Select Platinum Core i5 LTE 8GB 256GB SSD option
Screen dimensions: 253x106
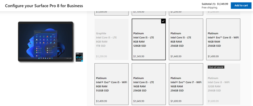pos(186,39)
